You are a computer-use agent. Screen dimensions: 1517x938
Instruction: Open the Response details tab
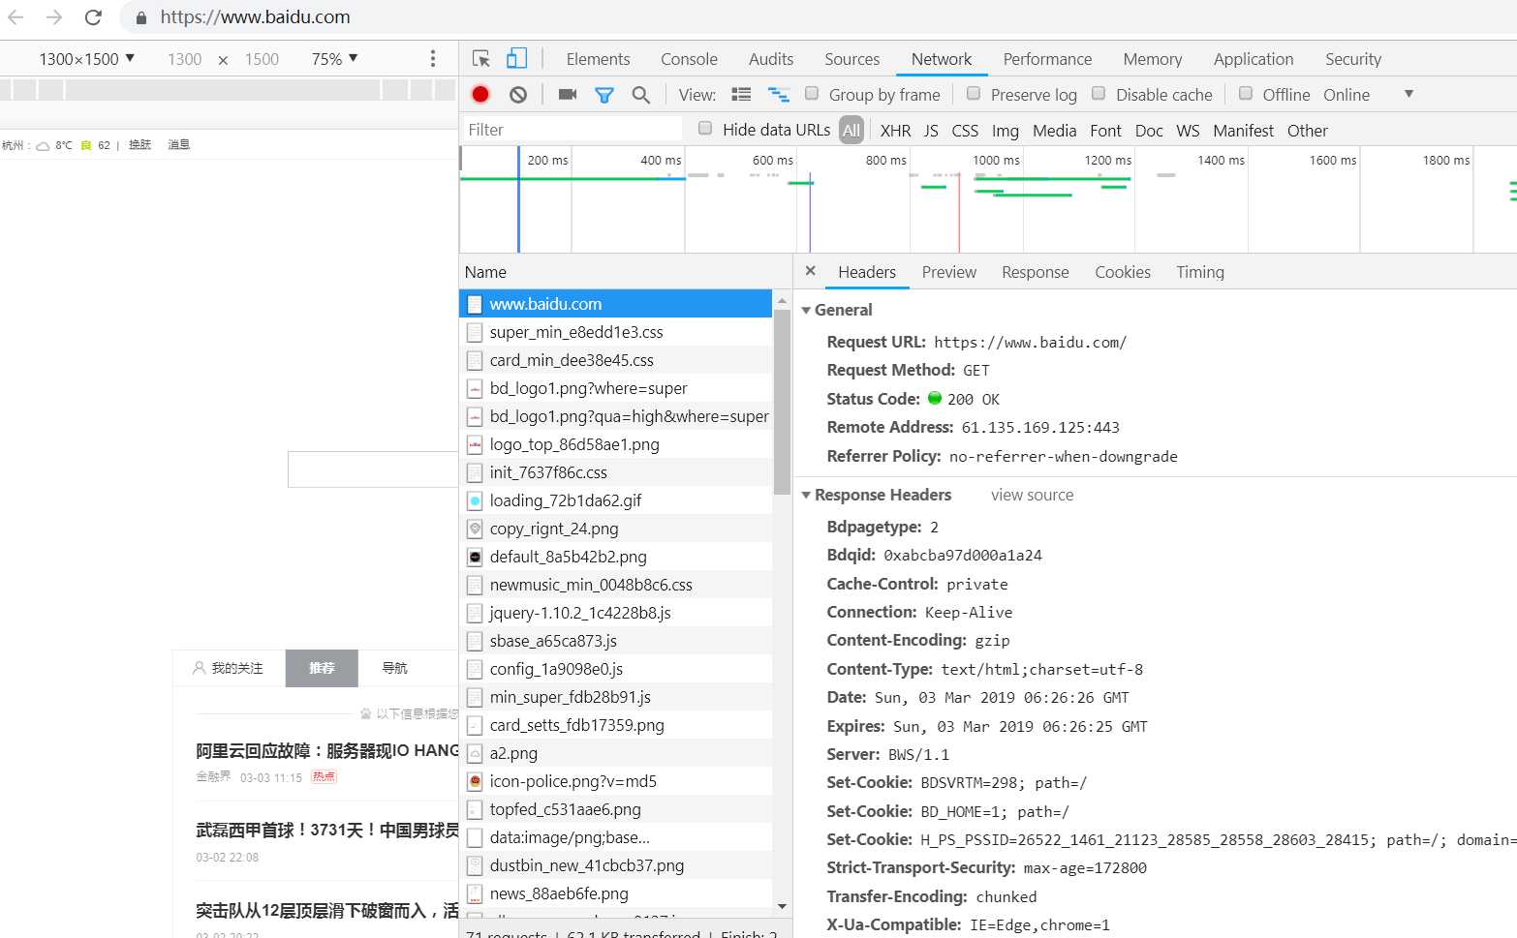pos(1036,272)
